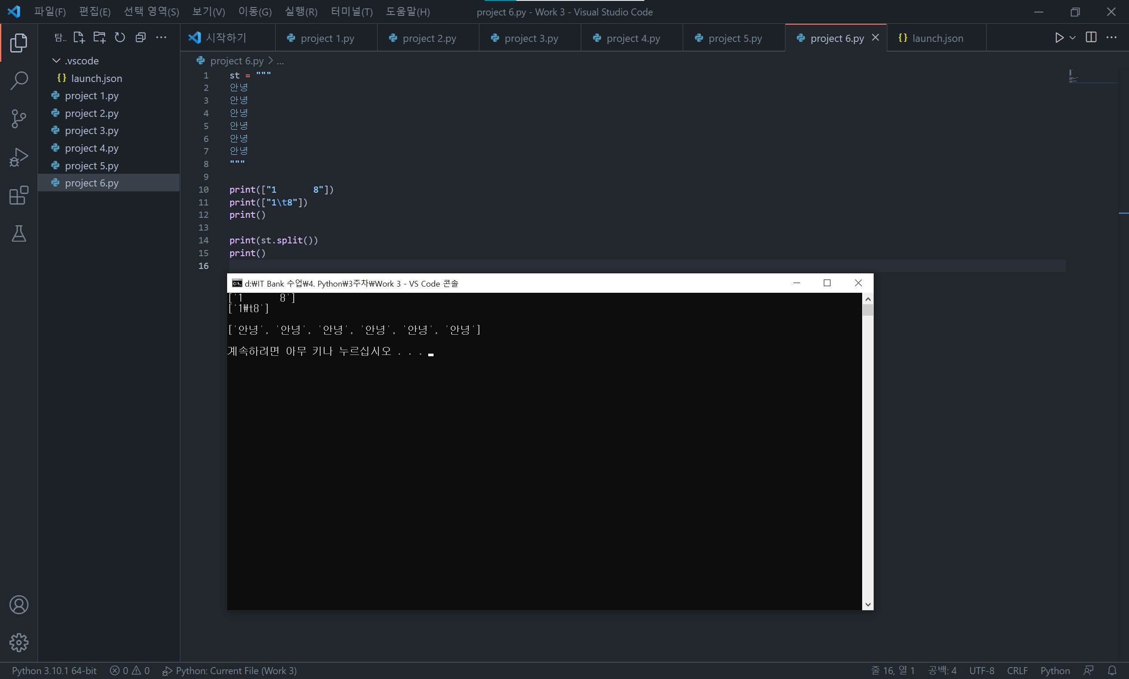Screen dimensions: 1129x679
Task: Click the console window scrollbar thumb
Action: click(x=867, y=310)
